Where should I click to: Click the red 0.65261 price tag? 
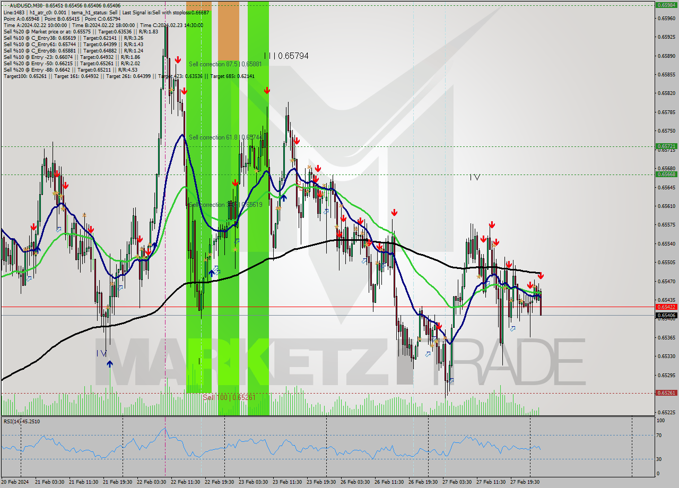pos(666,393)
